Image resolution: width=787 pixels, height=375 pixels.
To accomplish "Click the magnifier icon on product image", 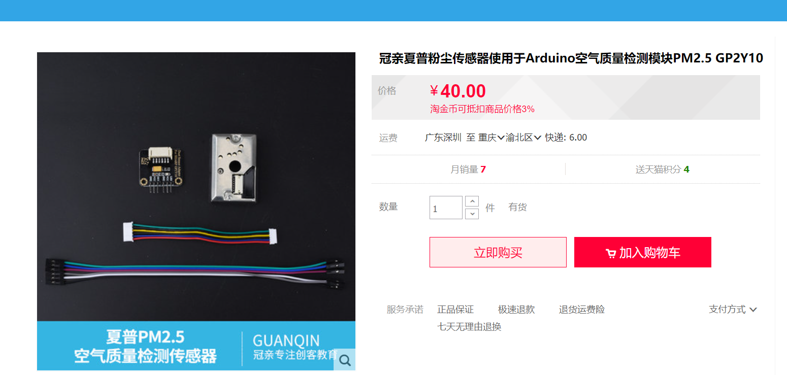I will pos(345,360).
